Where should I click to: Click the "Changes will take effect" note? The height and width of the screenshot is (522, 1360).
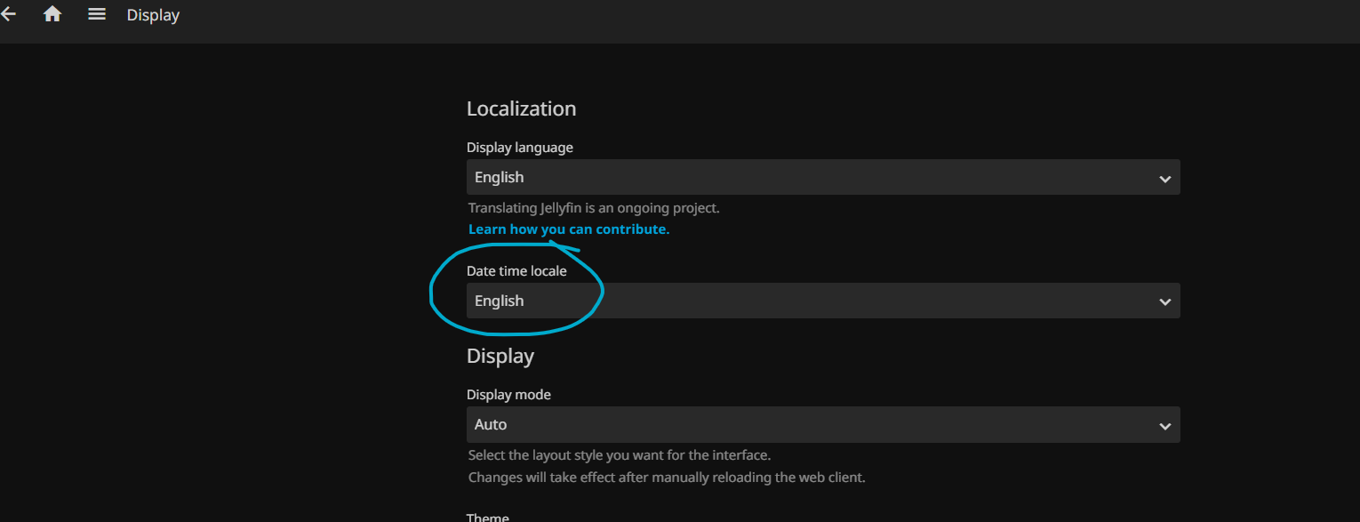tap(666, 477)
